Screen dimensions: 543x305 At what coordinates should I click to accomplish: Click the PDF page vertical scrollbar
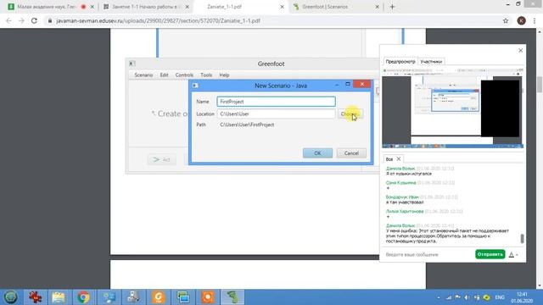coord(540,85)
